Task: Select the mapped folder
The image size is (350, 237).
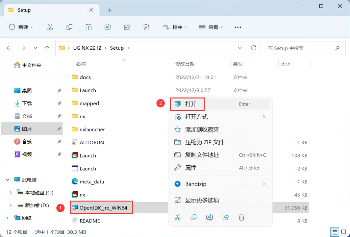Action: 85,103
